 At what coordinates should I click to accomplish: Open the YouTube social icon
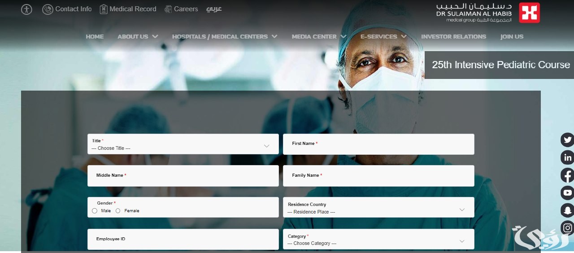coord(568,192)
